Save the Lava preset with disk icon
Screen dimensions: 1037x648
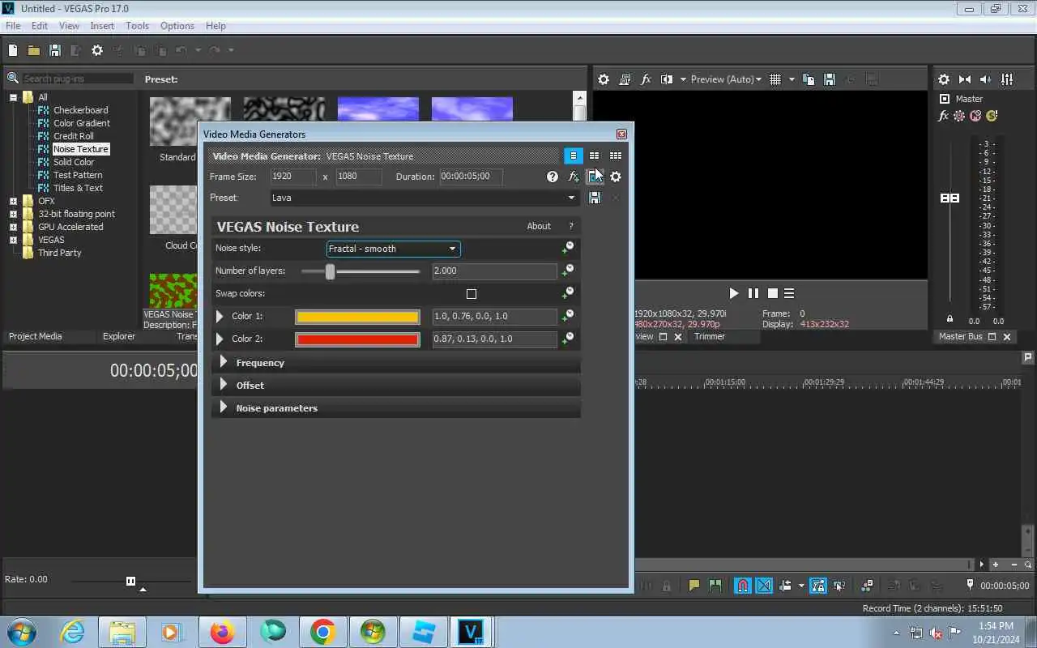point(595,198)
